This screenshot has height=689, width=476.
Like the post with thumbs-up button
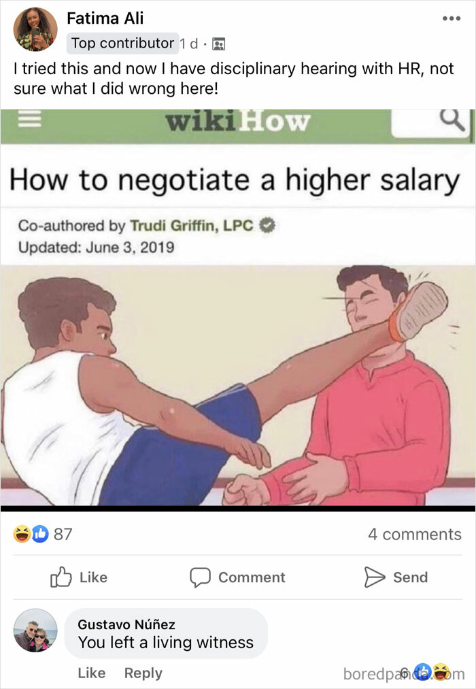pyautogui.click(x=79, y=577)
